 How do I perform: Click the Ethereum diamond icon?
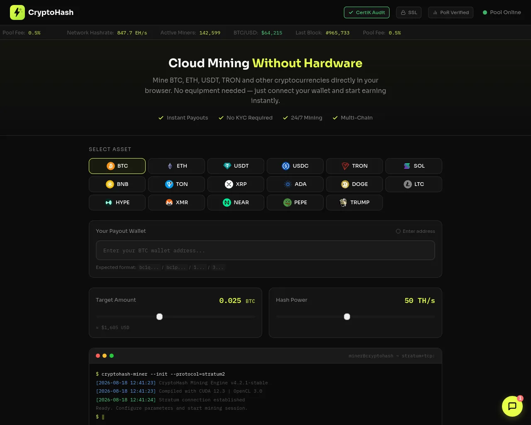(170, 166)
